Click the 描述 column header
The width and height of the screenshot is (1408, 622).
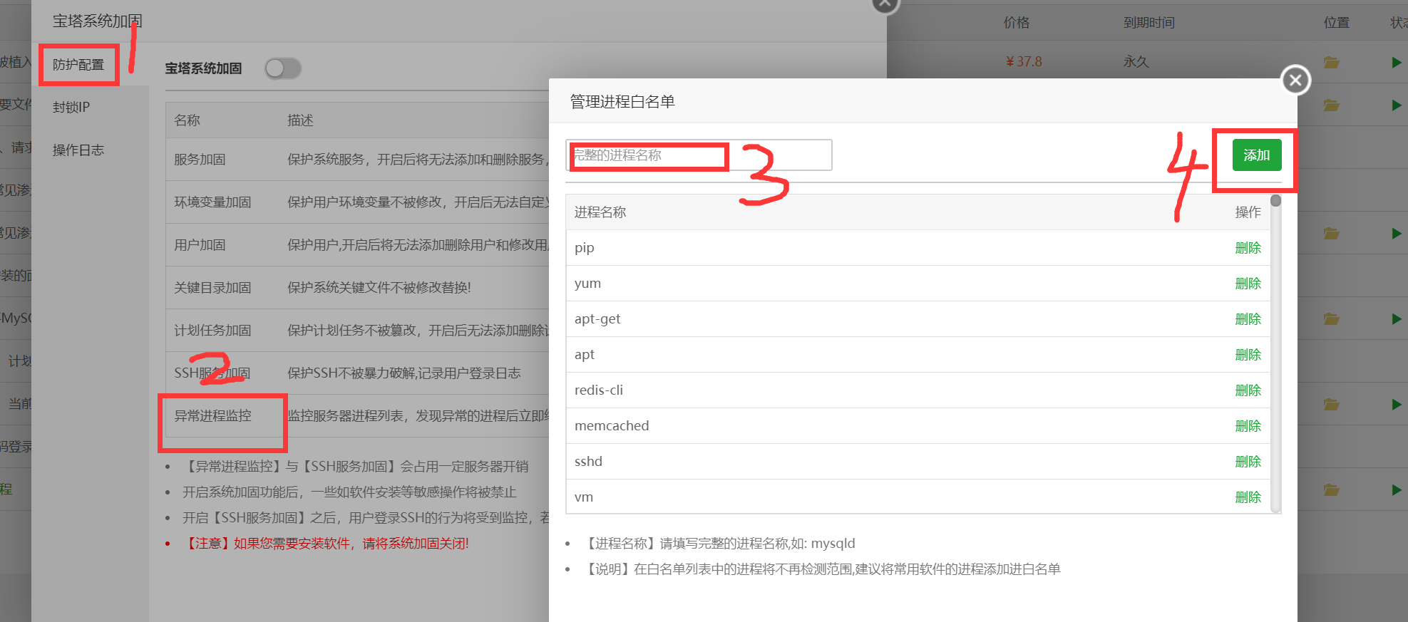coord(300,120)
